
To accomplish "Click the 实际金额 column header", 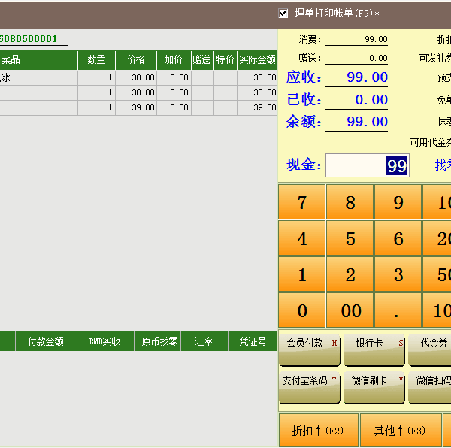I will pos(257,60).
